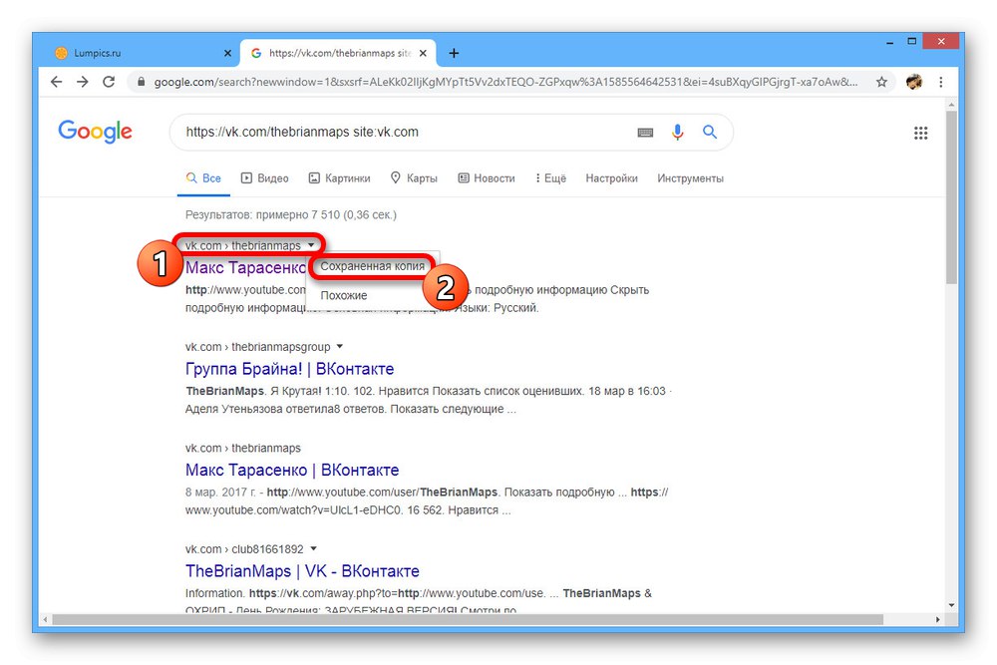Screen dimensions: 997x665
Task: Bookmark this page with the star icon
Action: 881,82
